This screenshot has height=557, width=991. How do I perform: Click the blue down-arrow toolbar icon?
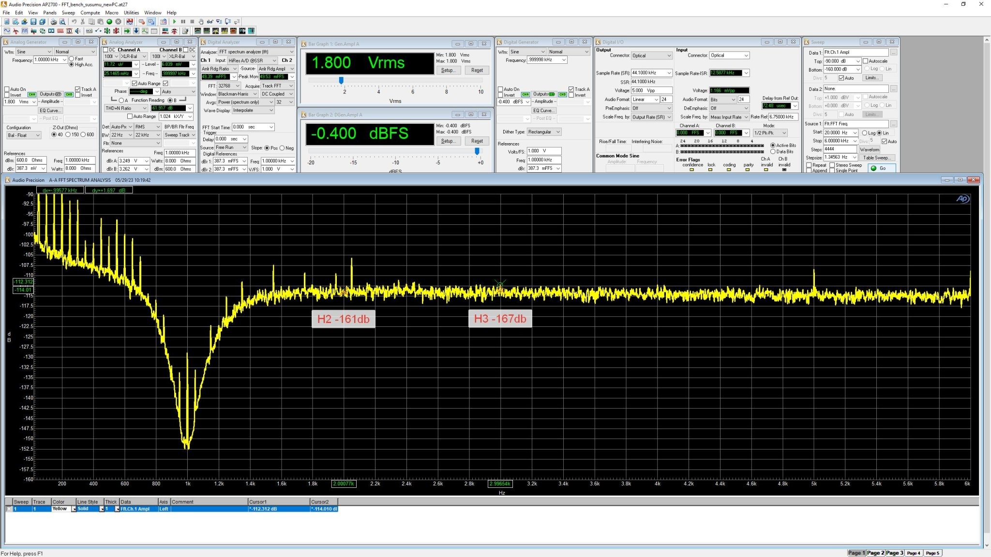tap(136, 31)
